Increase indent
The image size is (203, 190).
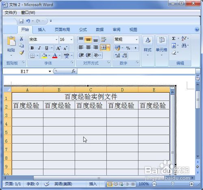coord(88,55)
